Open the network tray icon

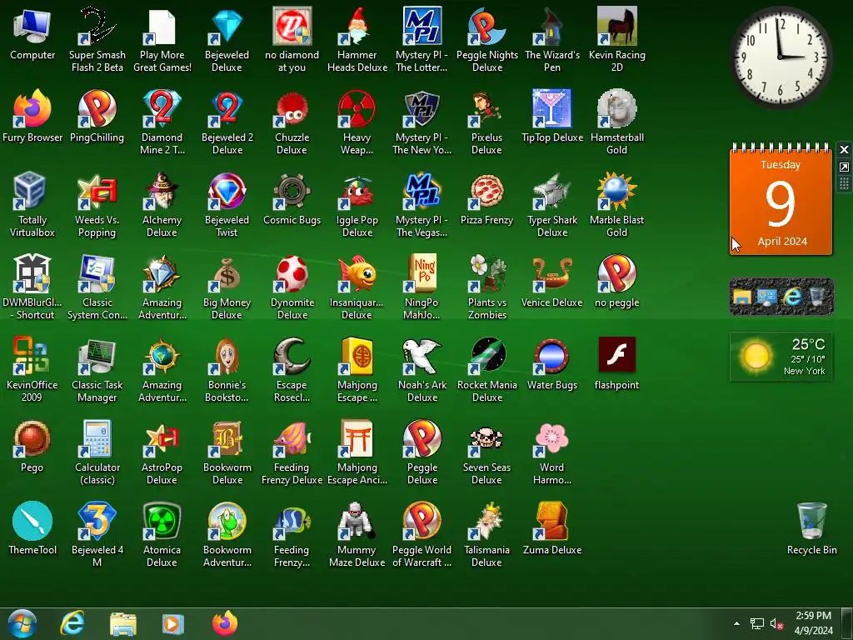(756, 623)
